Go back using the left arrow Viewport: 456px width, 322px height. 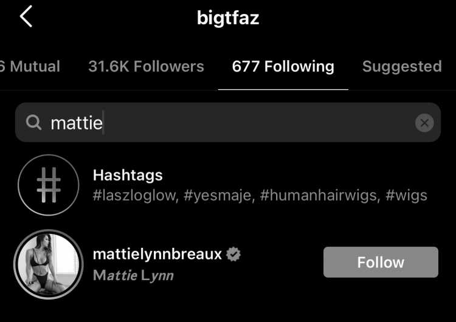click(26, 17)
